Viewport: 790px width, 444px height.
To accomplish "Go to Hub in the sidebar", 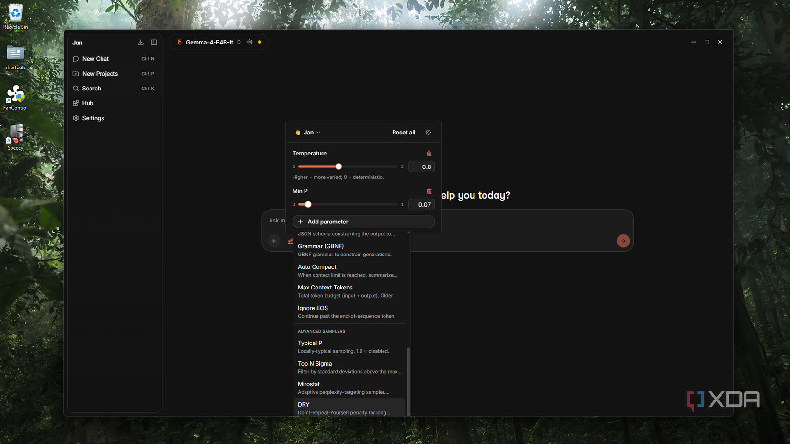I will [114, 103].
